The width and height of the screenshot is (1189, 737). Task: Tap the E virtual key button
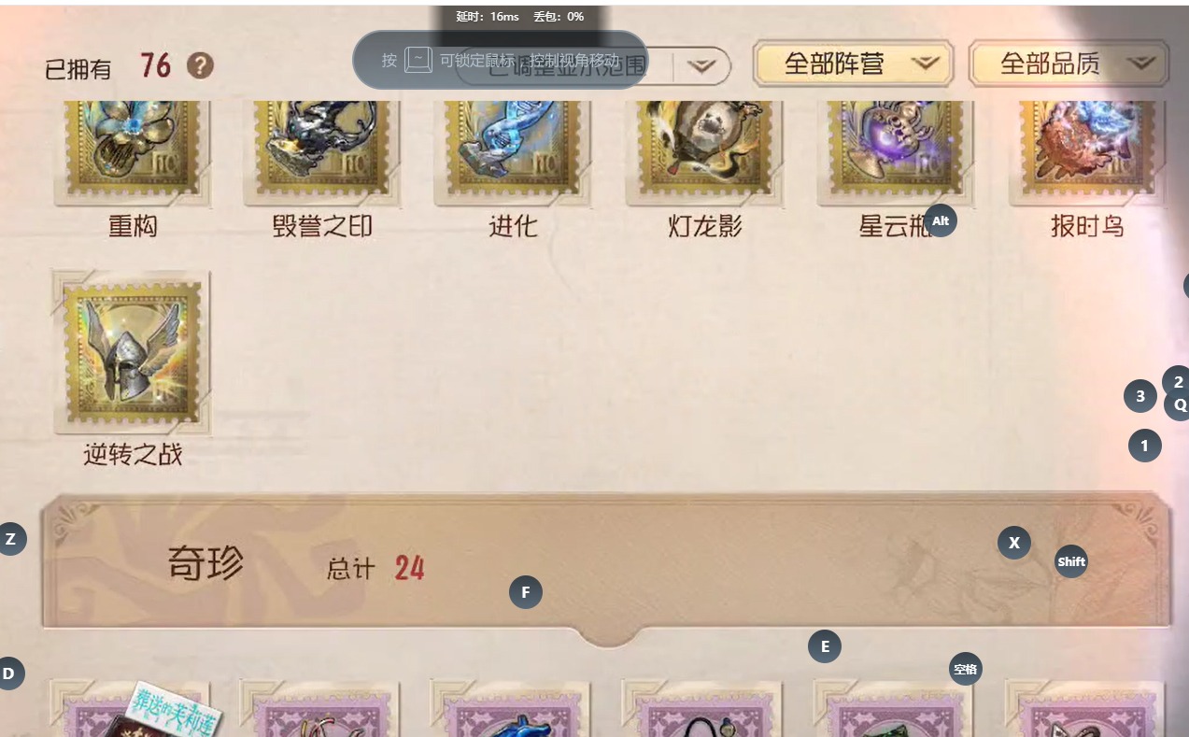(x=825, y=646)
